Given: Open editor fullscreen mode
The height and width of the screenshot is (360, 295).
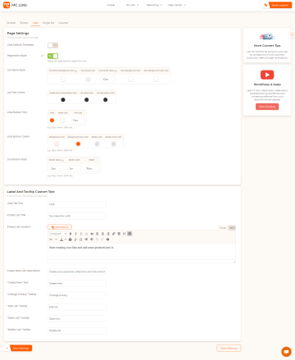Looking at the screenshot, I should click(x=125, y=234).
